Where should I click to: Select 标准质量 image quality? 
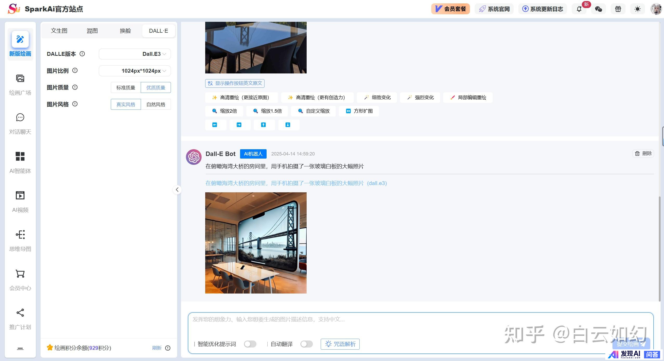point(126,87)
